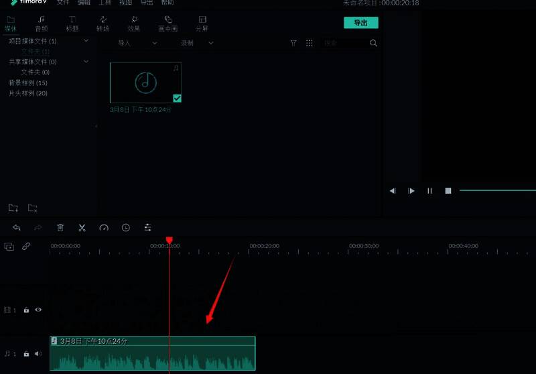The image size is (536, 374).
Task: Open the audio adjust sliders icon
Action: (x=147, y=228)
